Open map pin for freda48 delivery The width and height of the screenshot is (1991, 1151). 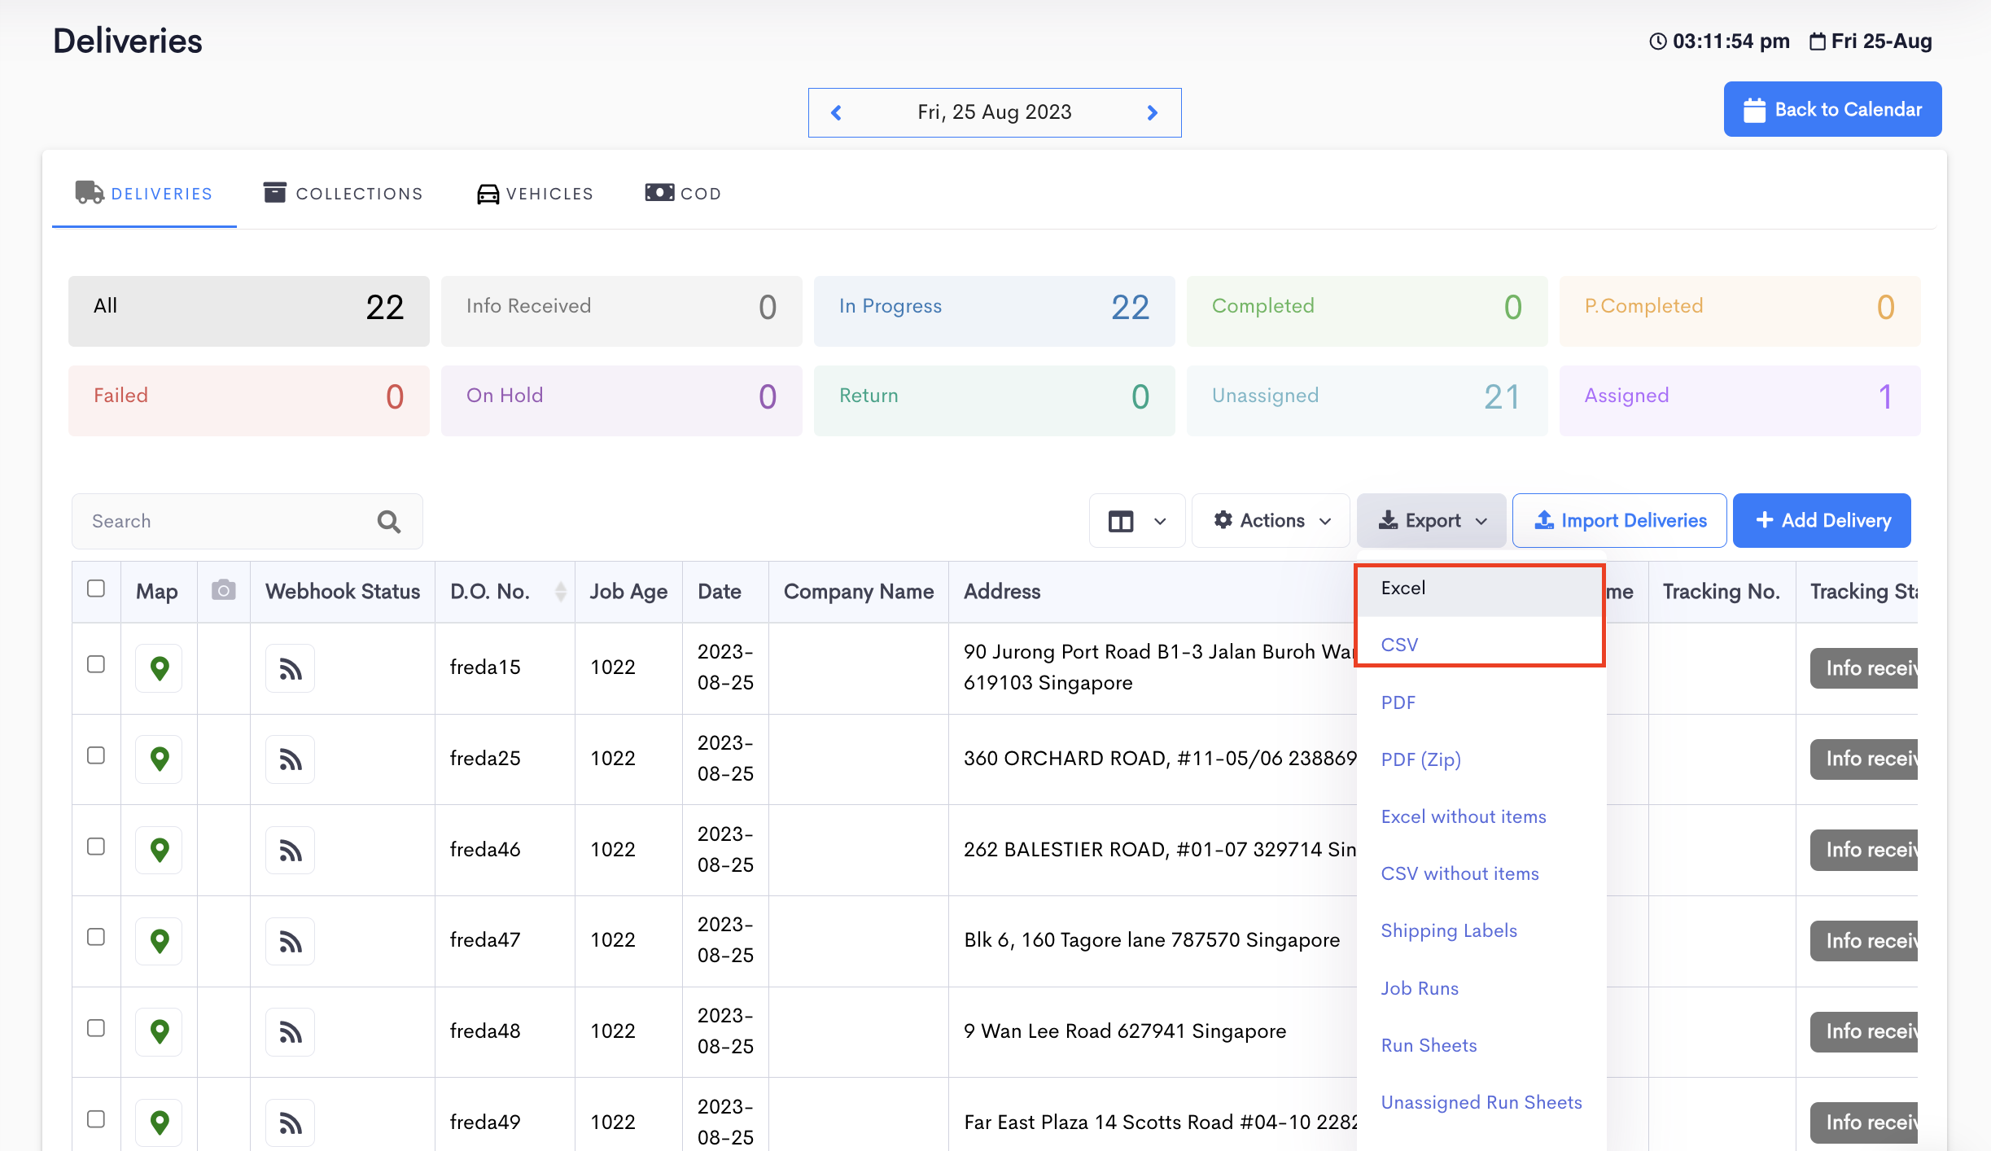(160, 1031)
